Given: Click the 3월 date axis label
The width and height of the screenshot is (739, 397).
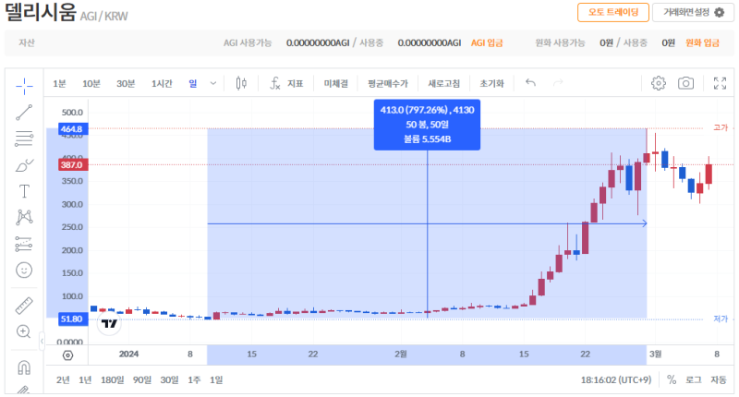Looking at the screenshot, I should click(656, 355).
